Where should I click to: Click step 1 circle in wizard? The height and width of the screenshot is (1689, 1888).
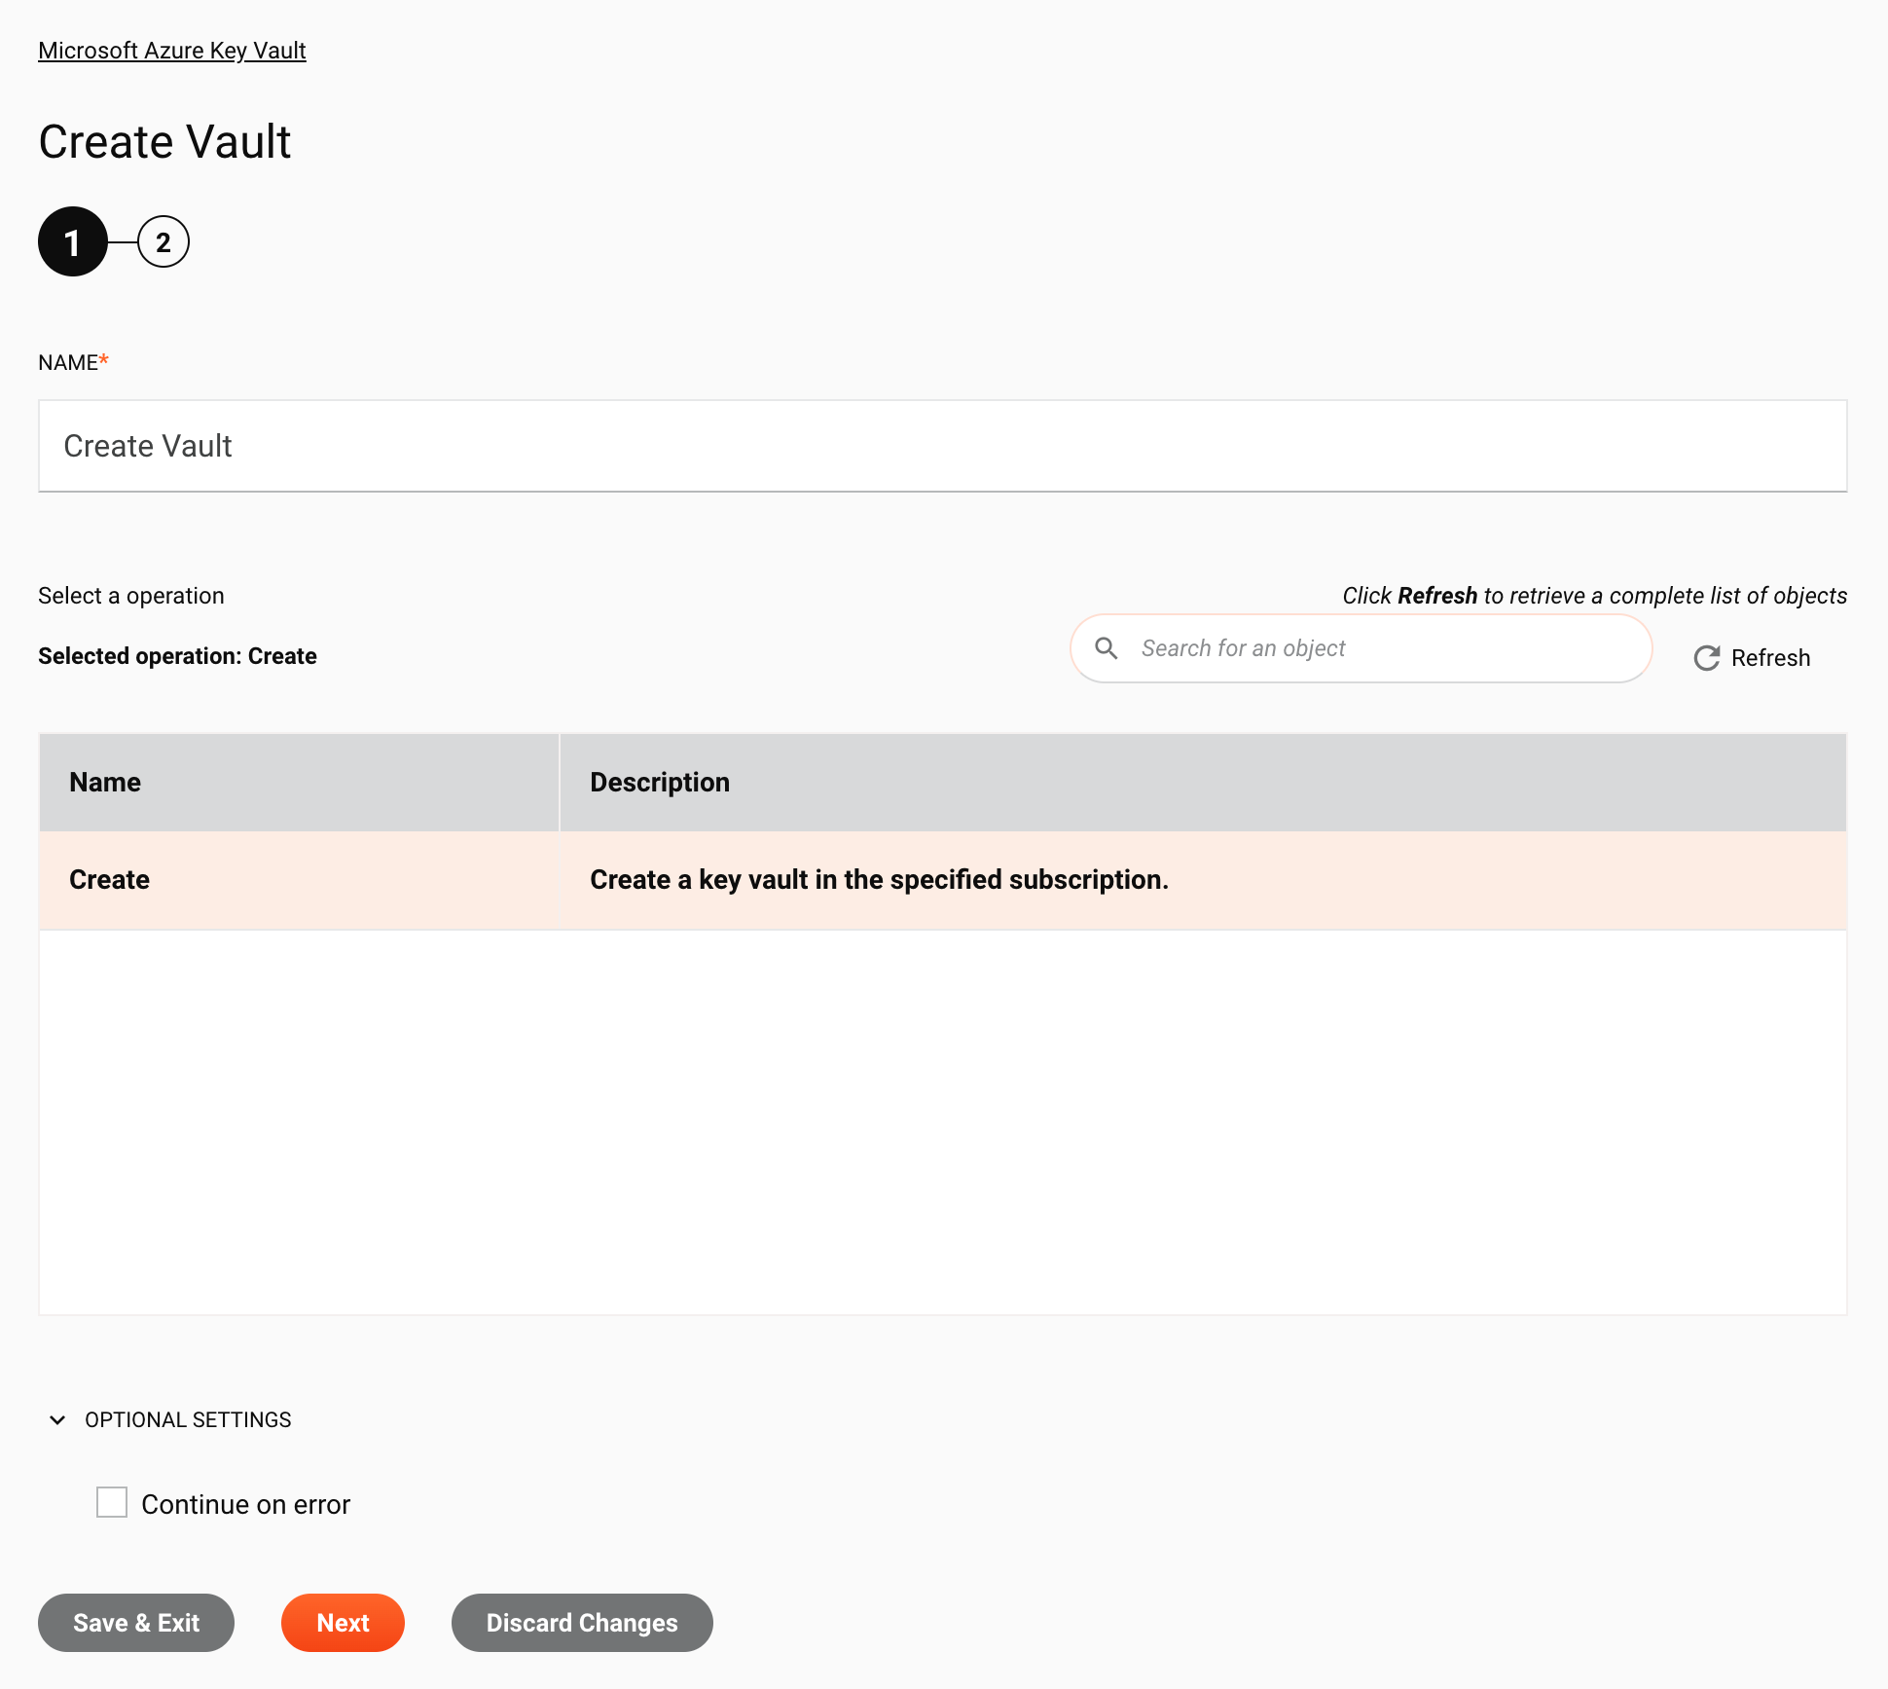[x=72, y=241]
